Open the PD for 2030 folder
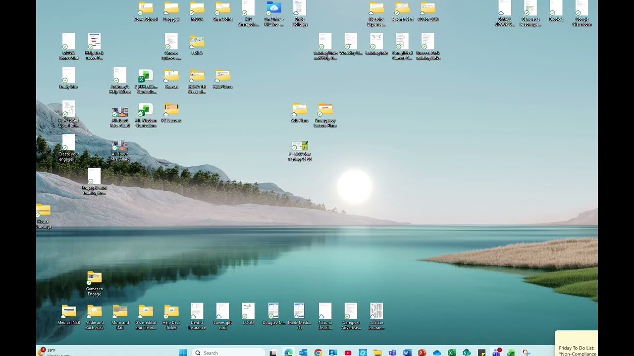The width and height of the screenshot is (634, 356). point(428,12)
